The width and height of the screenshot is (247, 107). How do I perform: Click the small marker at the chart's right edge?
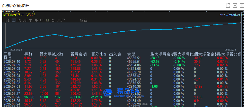241,23
